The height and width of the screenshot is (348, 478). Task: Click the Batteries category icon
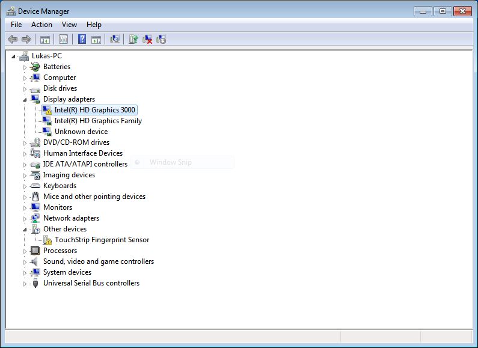(x=35, y=67)
